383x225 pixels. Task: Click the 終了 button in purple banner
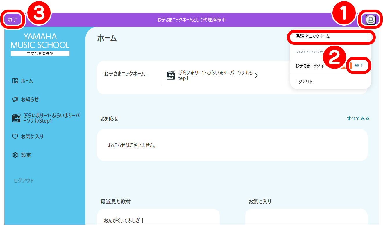[x=13, y=20]
